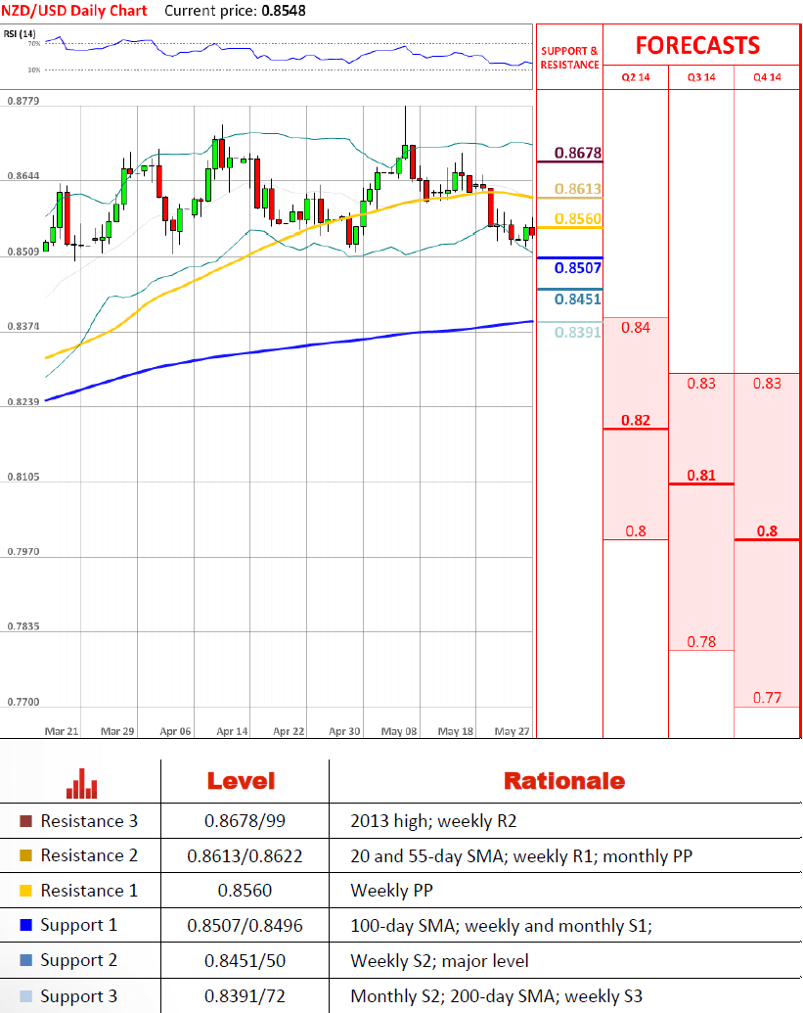This screenshot has height=1013, width=803.
Task: Click rationale 'Weekly PP'
Action: [x=391, y=891]
